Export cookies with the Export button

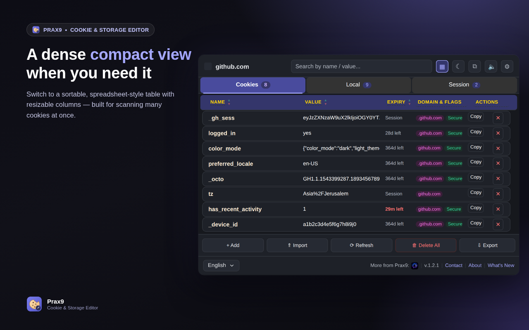coord(487,245)
